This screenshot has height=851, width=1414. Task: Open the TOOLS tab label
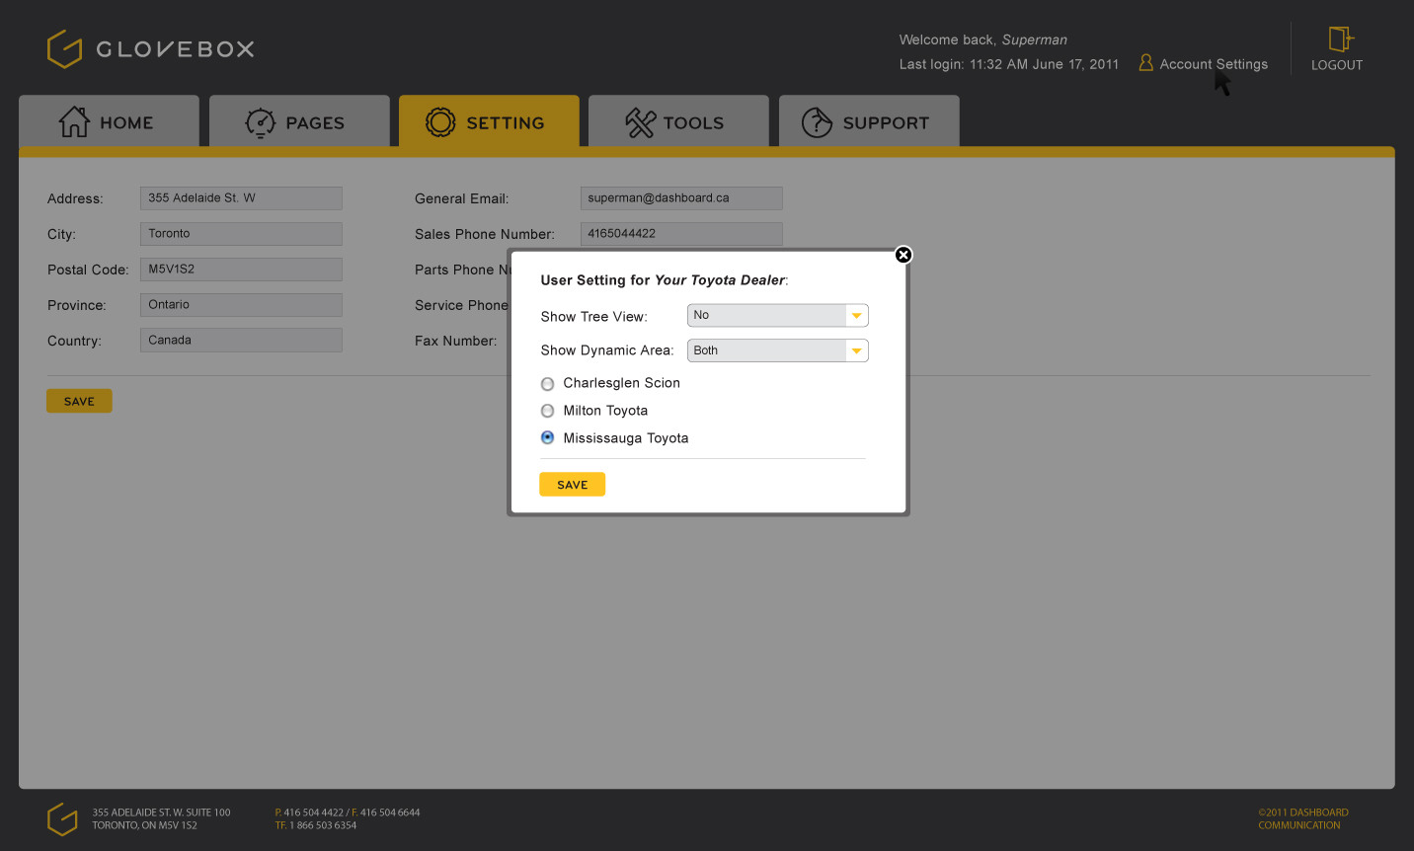tap(693, 123)
